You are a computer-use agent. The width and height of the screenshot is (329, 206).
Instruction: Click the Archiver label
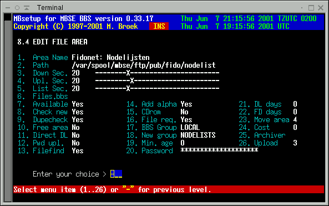pos(270,135)
